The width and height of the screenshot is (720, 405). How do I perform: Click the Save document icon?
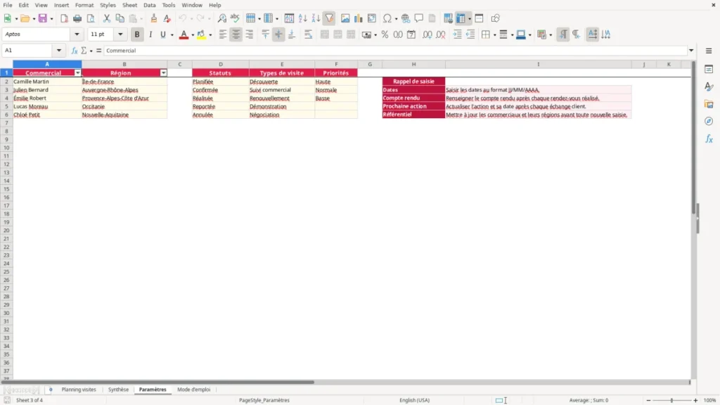coord(43,18)
